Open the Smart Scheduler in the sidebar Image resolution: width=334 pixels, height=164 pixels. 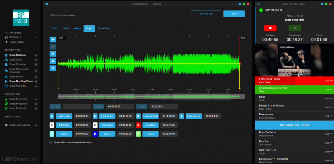pos(18,64)
